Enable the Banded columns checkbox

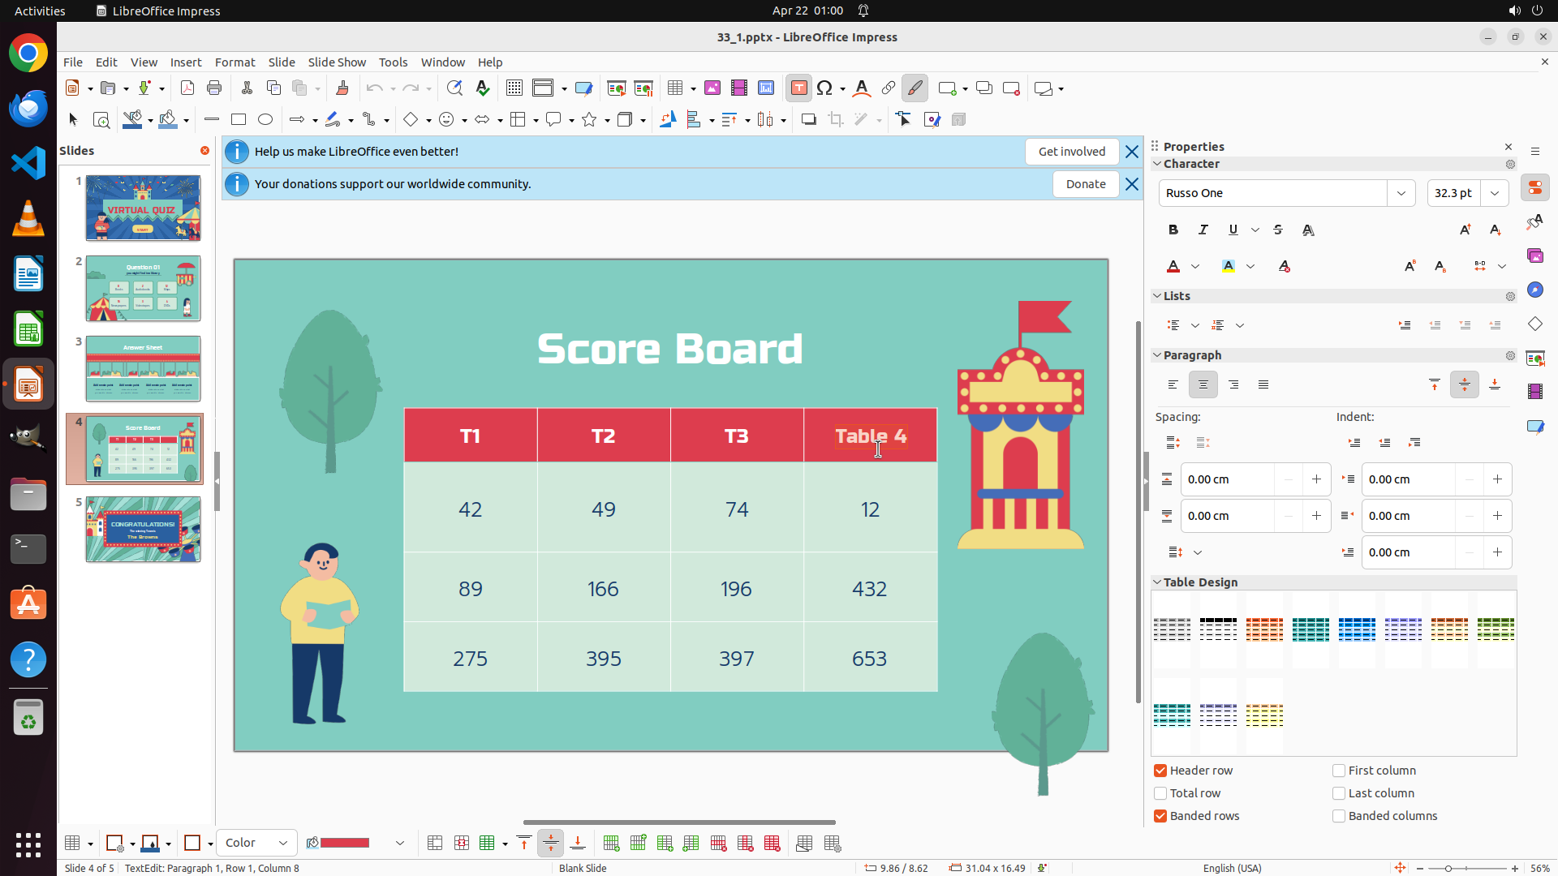tap(1339, 816)
